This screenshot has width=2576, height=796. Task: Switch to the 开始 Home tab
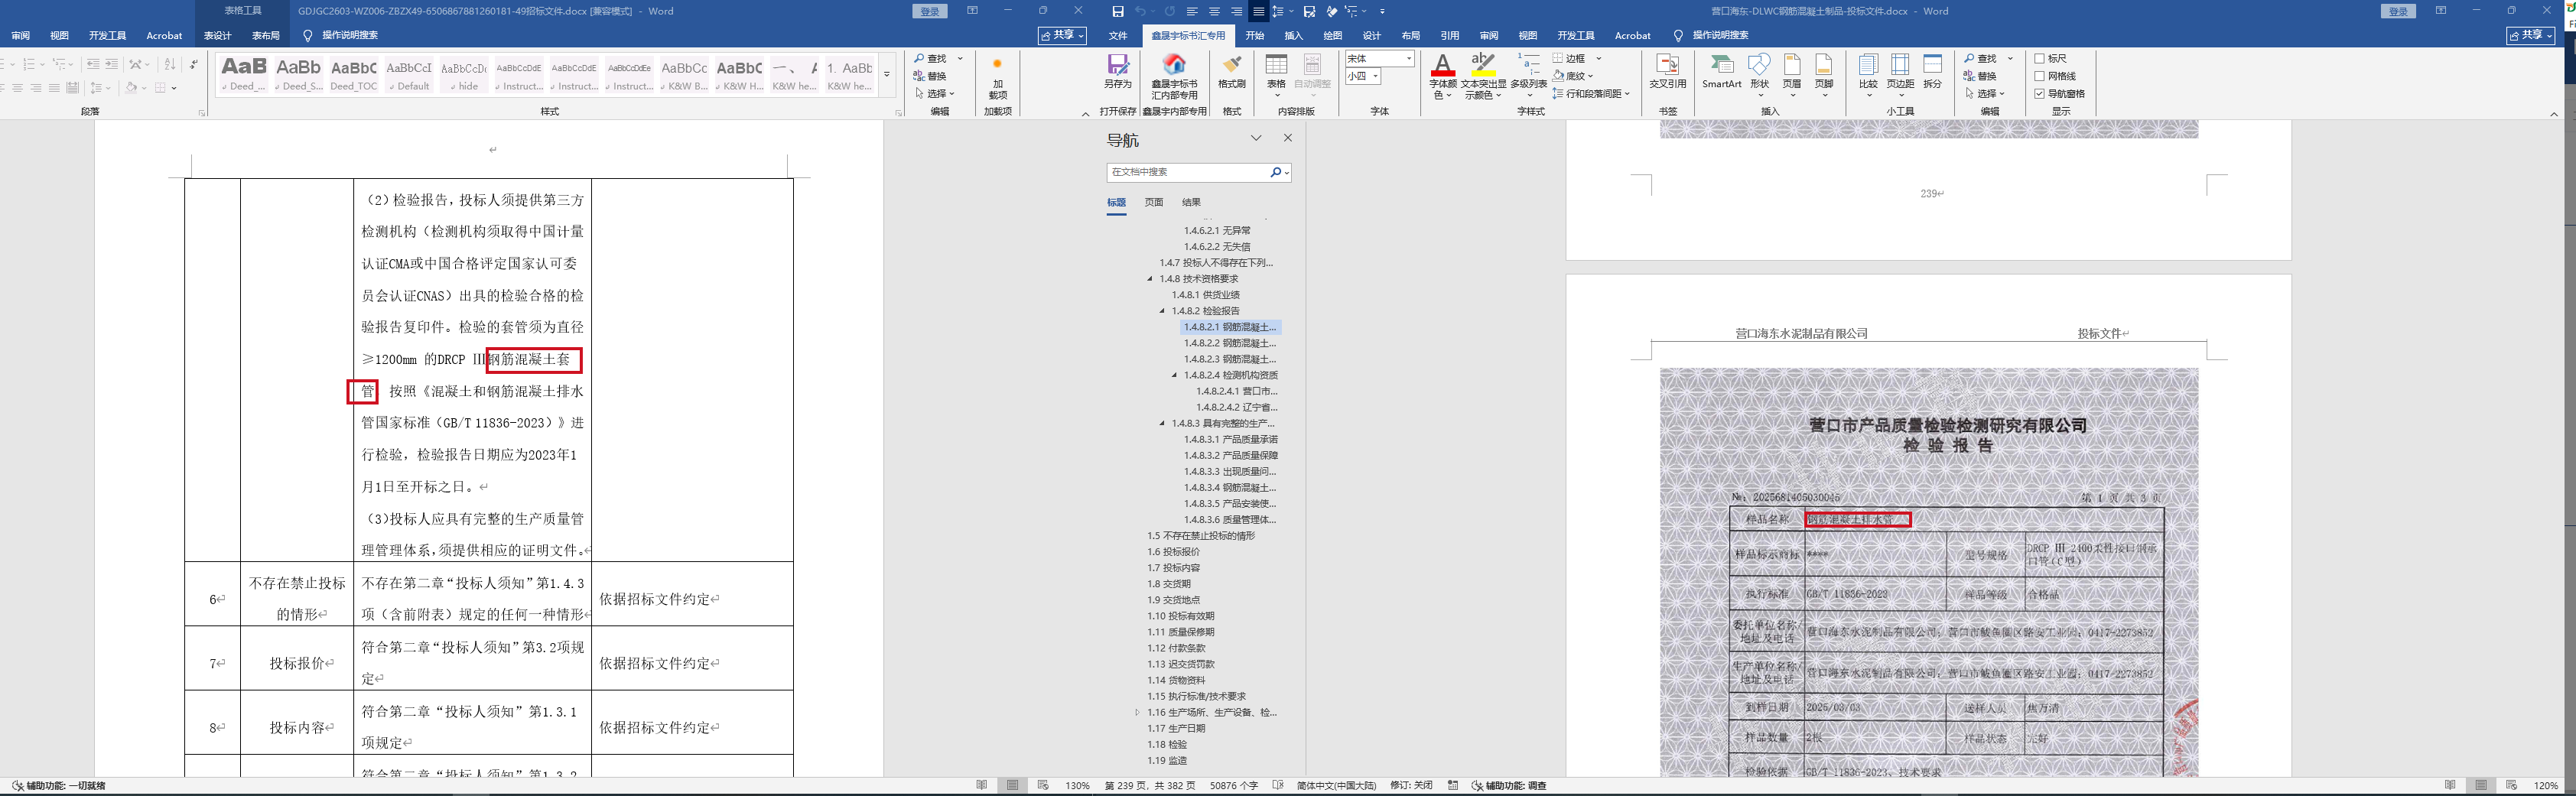coord(1255,36)
